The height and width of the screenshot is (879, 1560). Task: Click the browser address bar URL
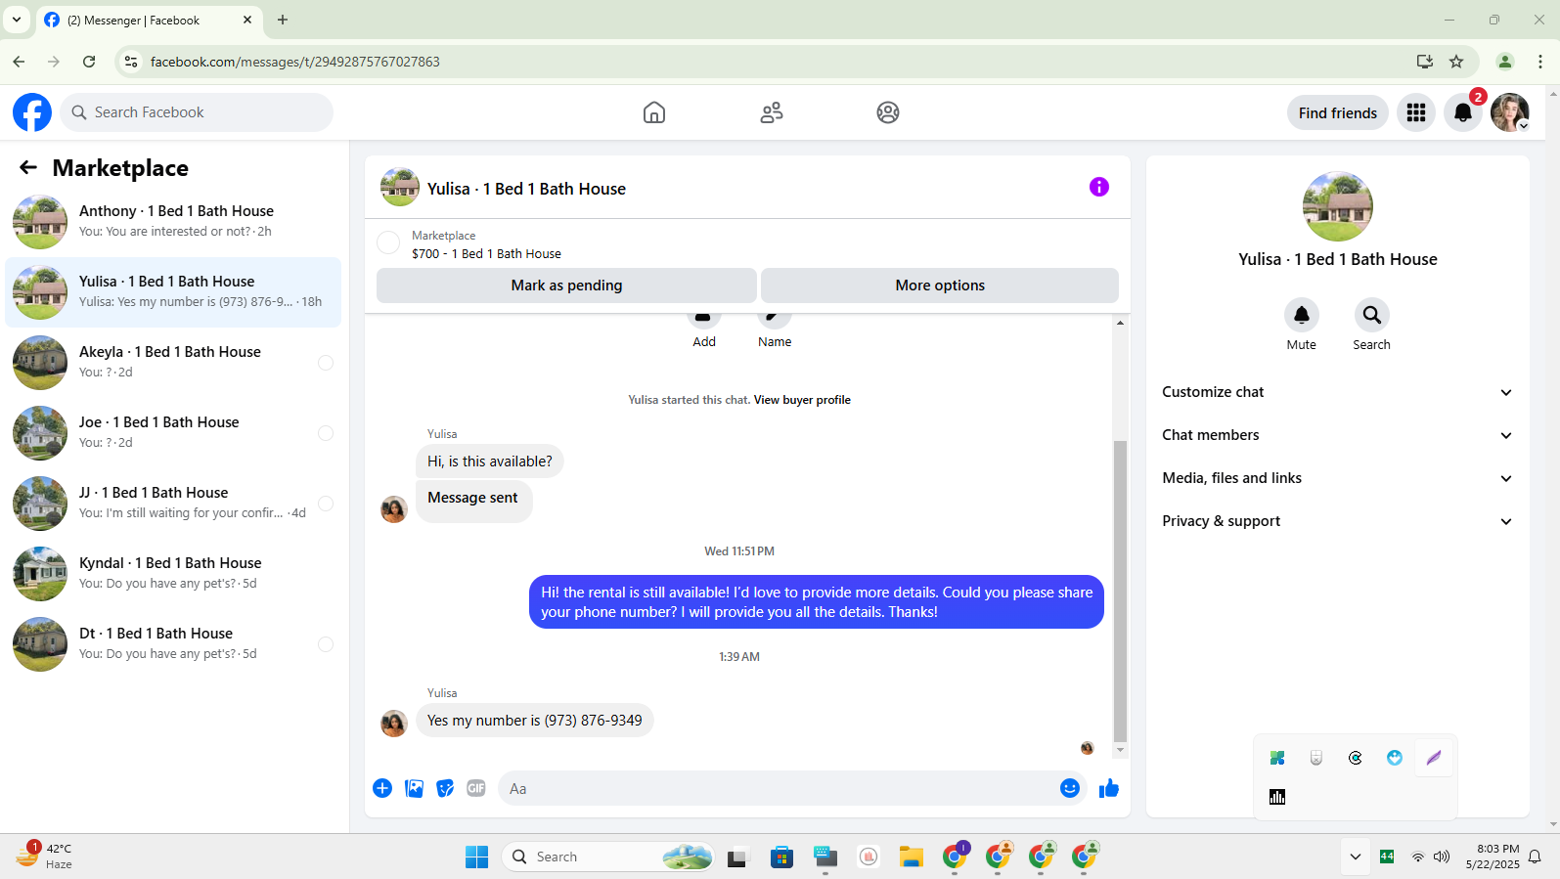(x=294, y=62)
